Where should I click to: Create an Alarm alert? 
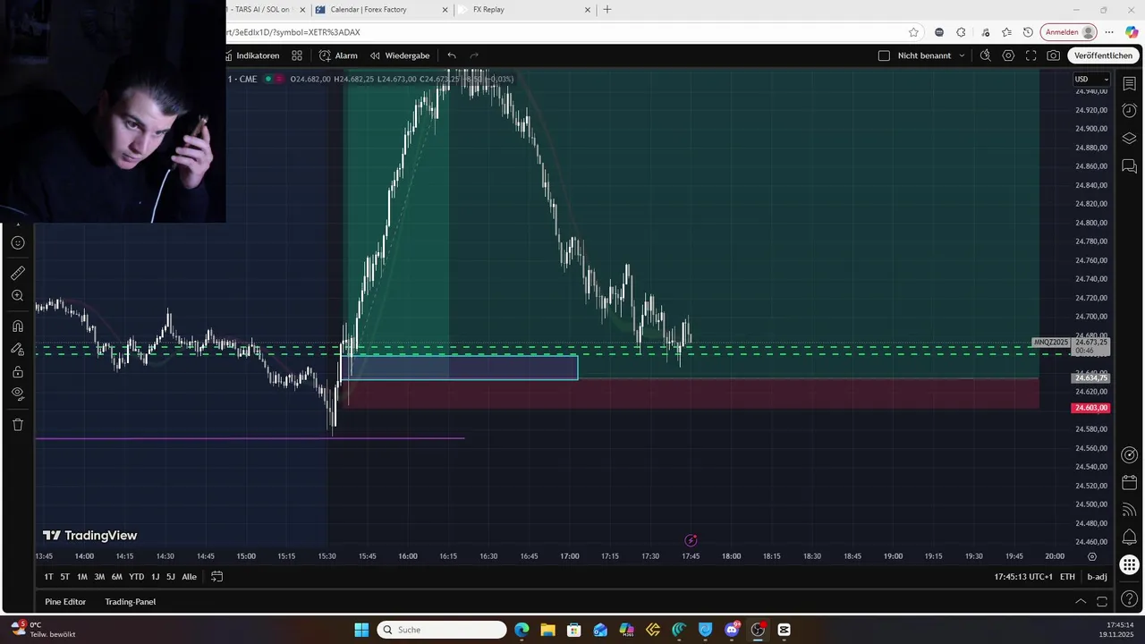point(338,55)
